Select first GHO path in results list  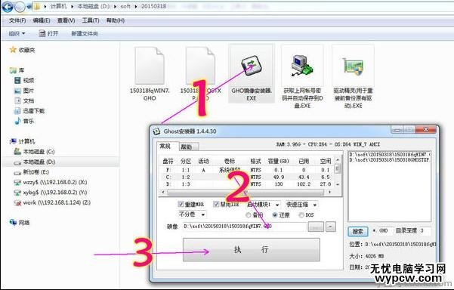click(x=390, y=154)
